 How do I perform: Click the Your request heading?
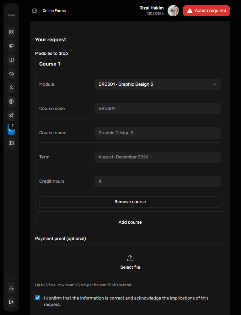[x=51, y=40]
